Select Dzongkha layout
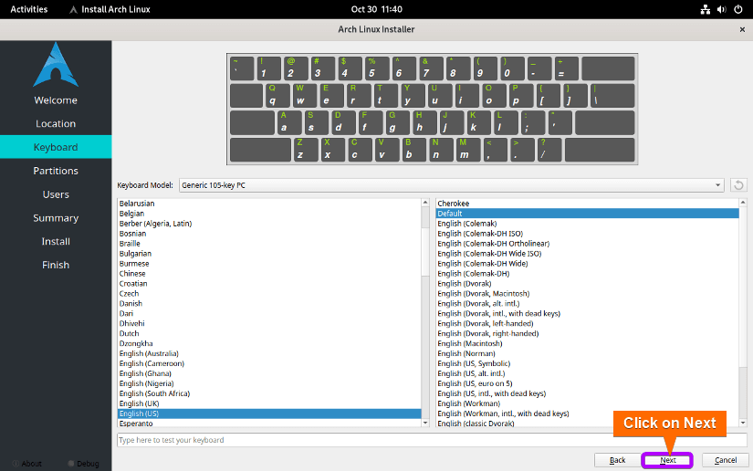Screen dimensions: 753x471 point(269,344)
